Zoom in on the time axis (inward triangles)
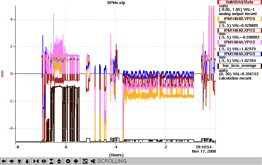 point(36,161)
